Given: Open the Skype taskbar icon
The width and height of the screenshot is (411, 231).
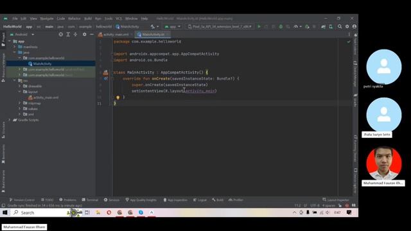Looking at the screenshot, I should tap(141, 212).
